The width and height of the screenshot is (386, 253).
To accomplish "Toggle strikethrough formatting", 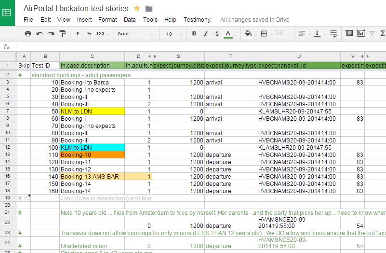I will (217, 33).
